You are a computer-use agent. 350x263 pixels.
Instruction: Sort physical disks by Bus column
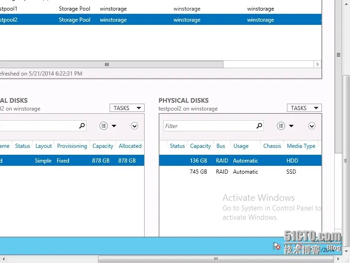coord(221,146)
